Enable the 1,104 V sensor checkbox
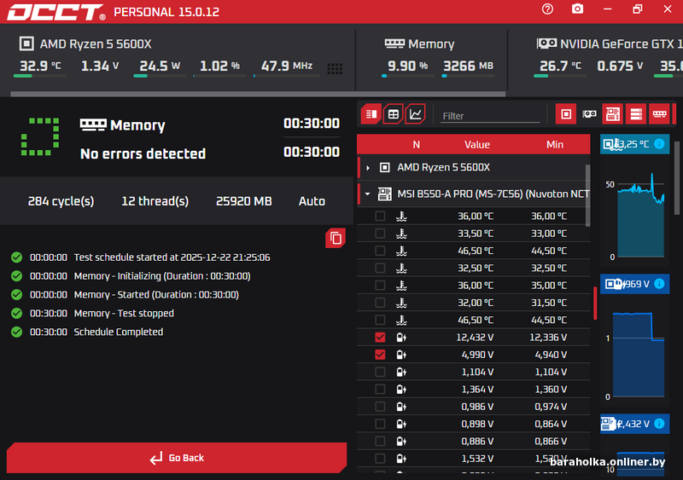The height and width of the screenshot is (480, 683). click(380, 372)
